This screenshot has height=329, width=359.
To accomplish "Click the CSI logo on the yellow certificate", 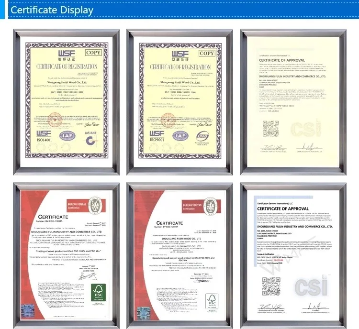I will point(306,129).
